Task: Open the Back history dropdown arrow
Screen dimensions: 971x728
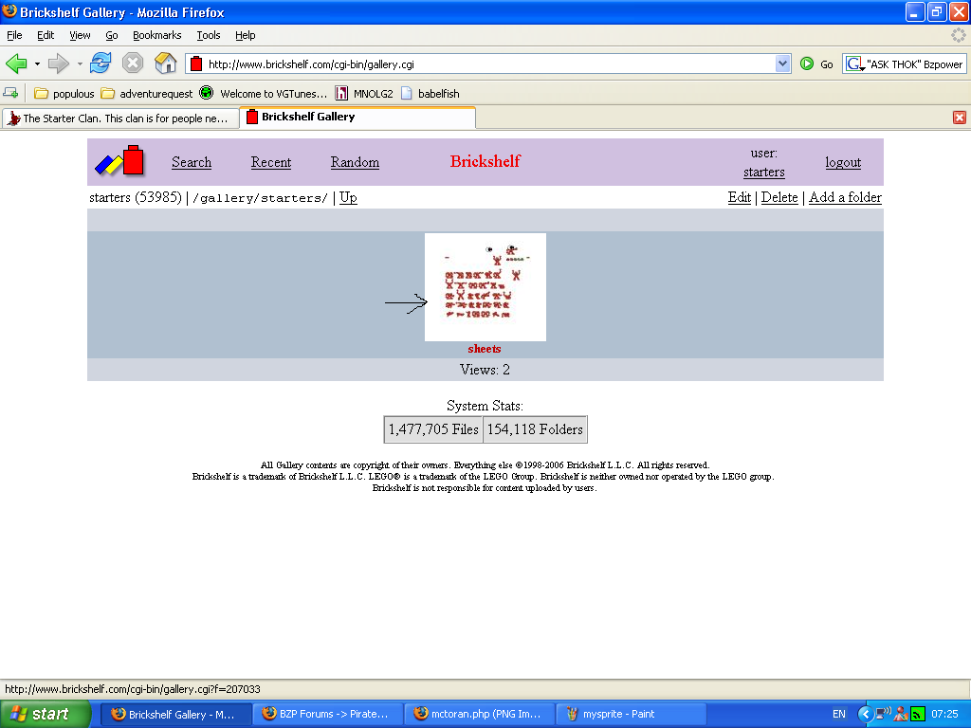Action: click(x=37, y=64)
